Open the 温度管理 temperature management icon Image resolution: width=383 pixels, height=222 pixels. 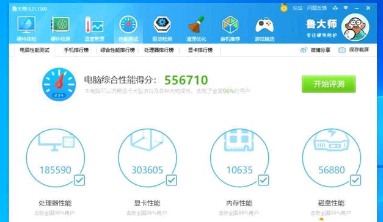click(x=94, y=25)
